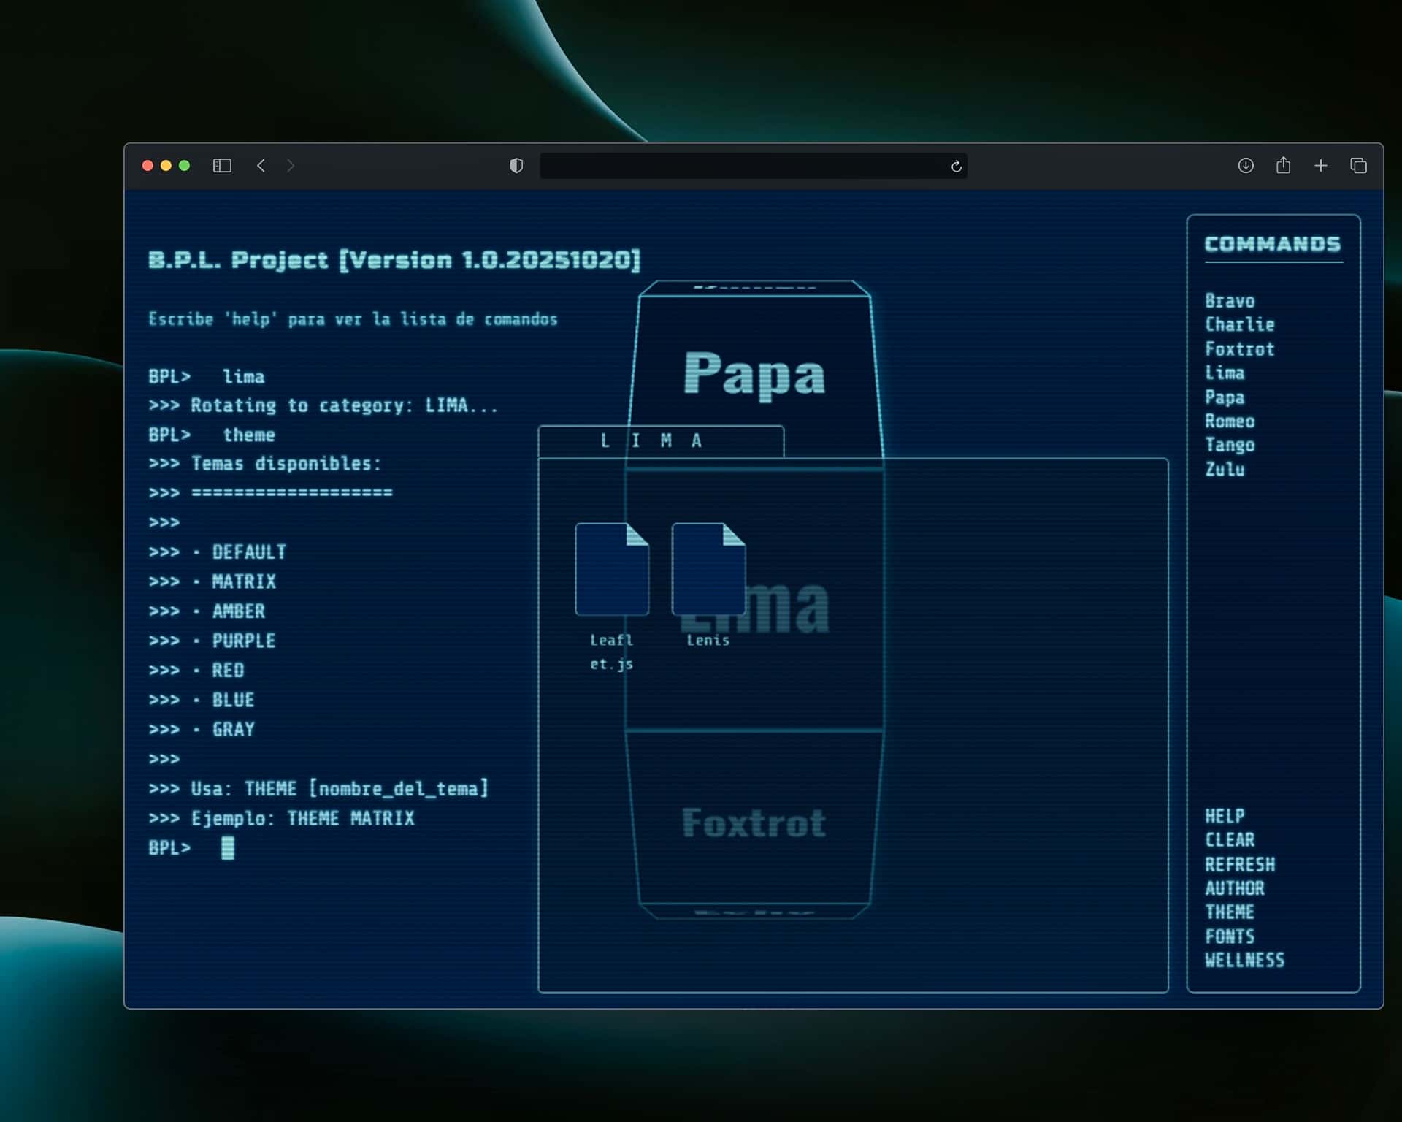
Task: Choose Zulu in the commands list
Action: click(1225, 469)
